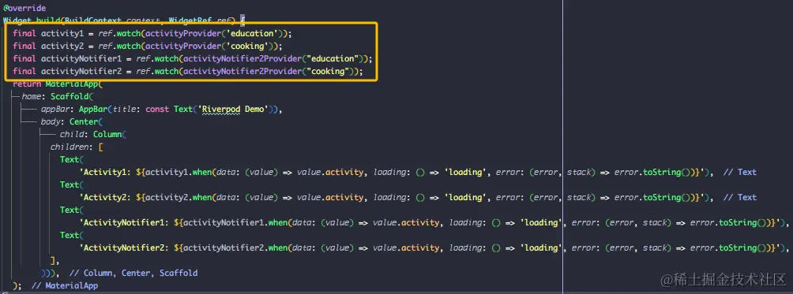
Task: Click the @override annotation
Action: click(x=24, y=8)
